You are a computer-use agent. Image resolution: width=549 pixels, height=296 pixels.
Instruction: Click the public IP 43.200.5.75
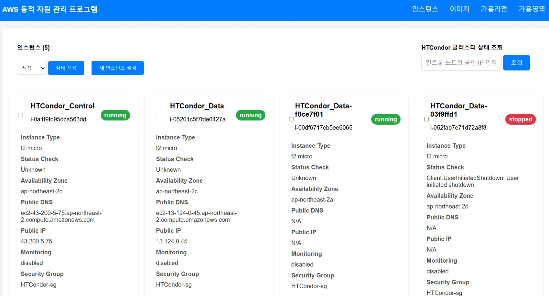point(37,241)
